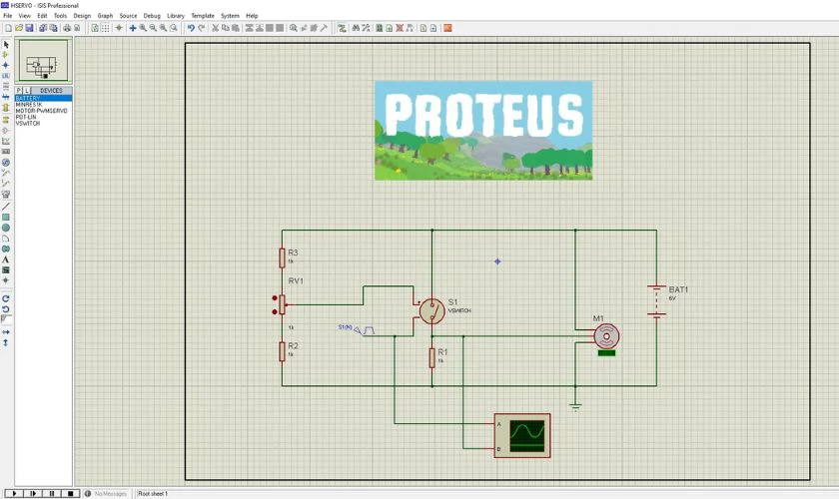Select the Device Pins tool
The height and width of the screenshot is (499, 839).
6,131
